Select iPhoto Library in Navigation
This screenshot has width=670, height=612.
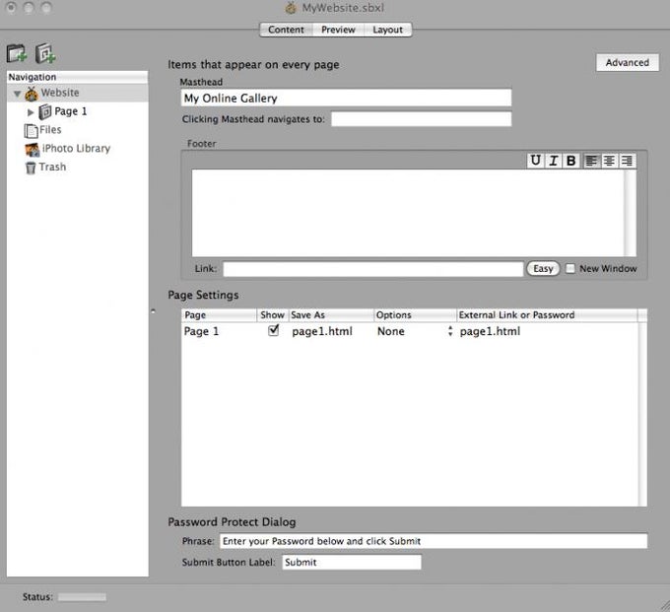click(x=76, y=148)
